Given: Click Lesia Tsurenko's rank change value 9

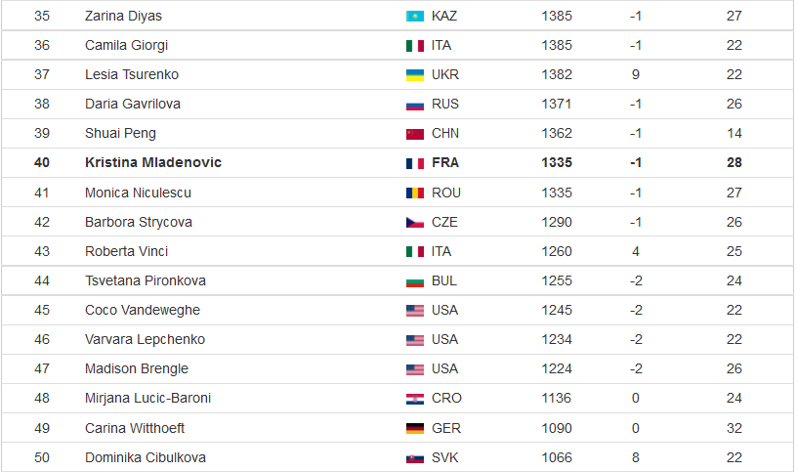Looking at the screenshot, I should click(x=636, y=74).
